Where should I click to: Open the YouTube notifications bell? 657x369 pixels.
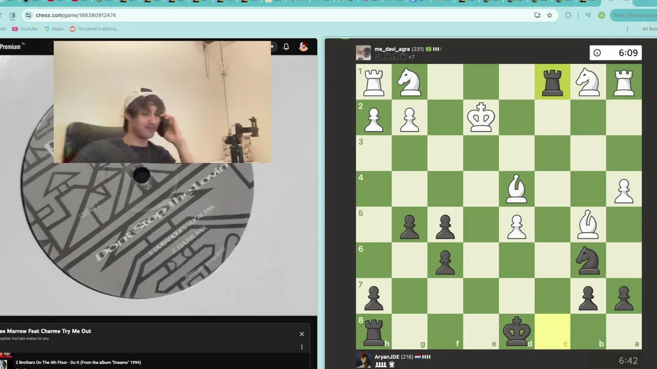click(286, 47)
